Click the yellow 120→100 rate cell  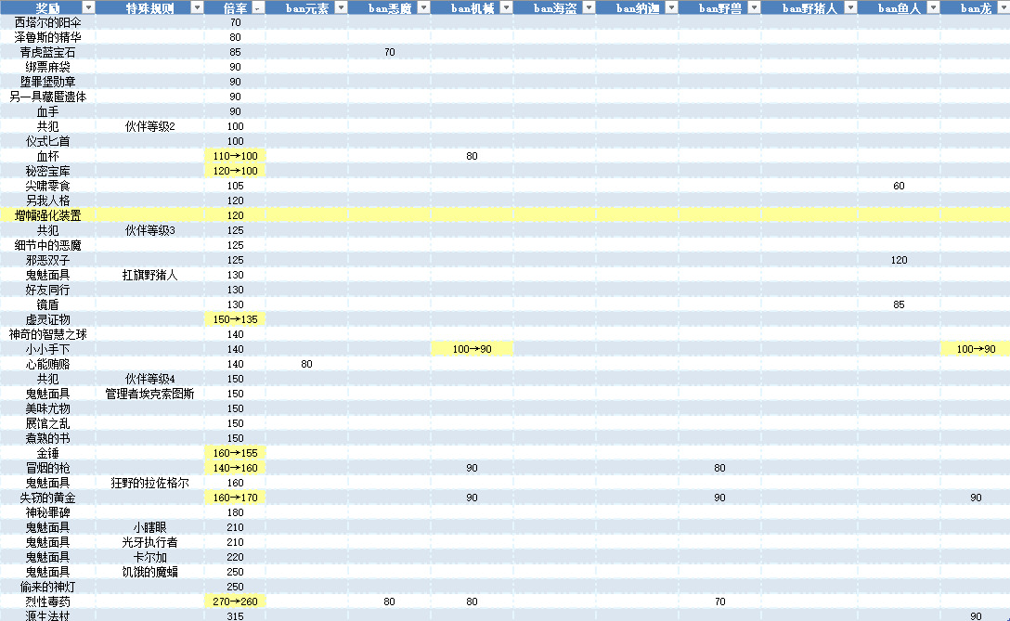coord(235,171)
